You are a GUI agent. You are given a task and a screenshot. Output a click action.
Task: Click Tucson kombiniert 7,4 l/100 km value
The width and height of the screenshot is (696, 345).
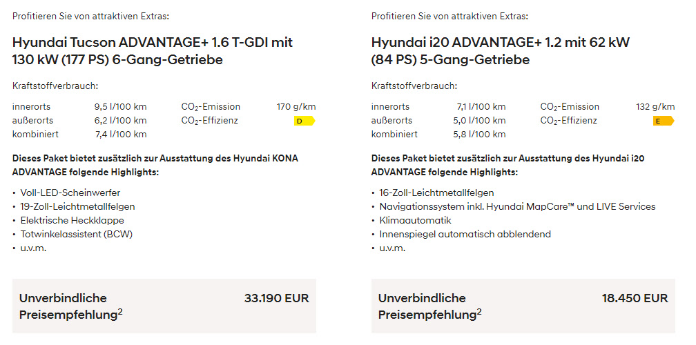(120, 135)
